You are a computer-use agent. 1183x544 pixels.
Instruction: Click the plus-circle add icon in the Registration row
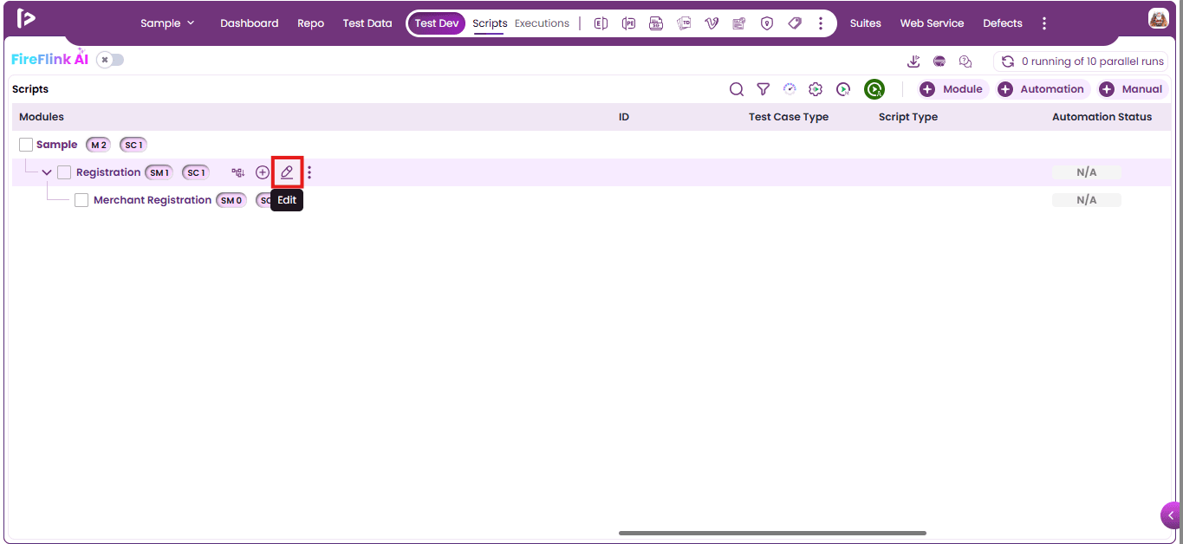pos(263,172)
